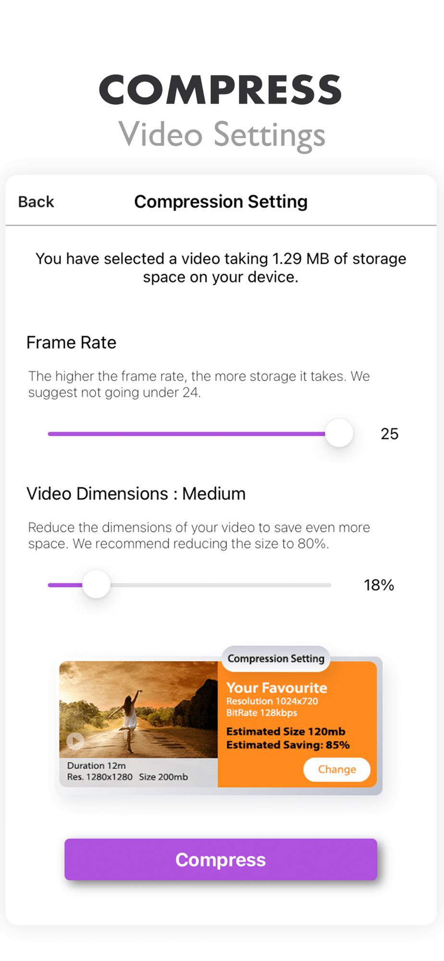This screenshot has height=961, width=444.
Task: Click the 18% dimensions value
Action: click(x=379, y=585)
